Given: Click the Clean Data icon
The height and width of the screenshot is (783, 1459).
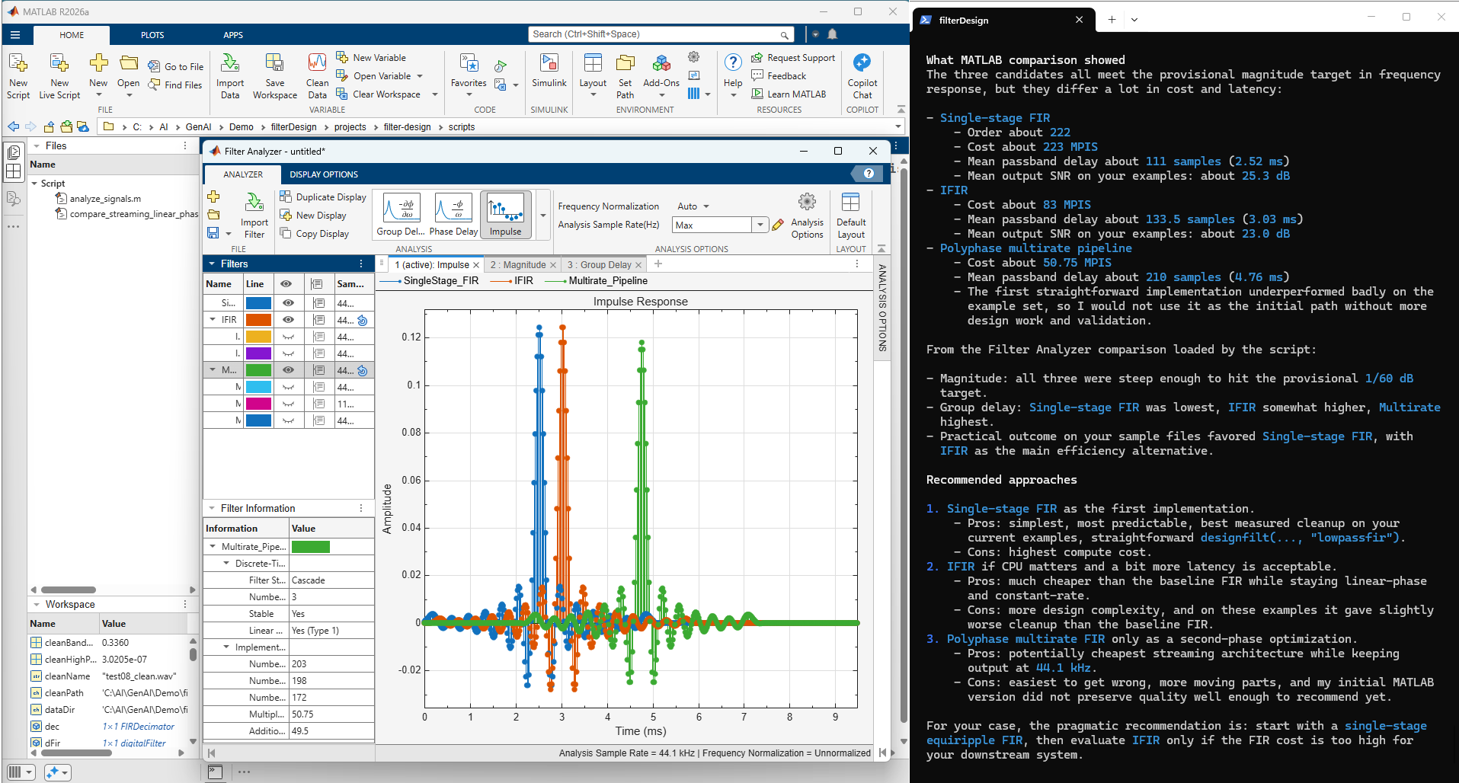Looking at the screenshot, I should 317,75.
